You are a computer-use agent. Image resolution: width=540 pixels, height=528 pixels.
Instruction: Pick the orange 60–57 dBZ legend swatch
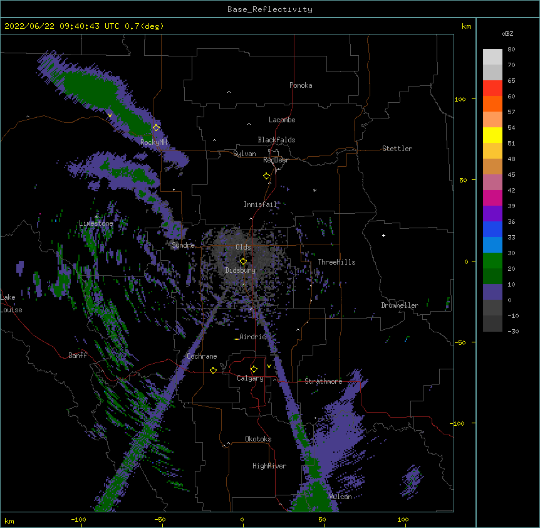(x=492, y=104)
